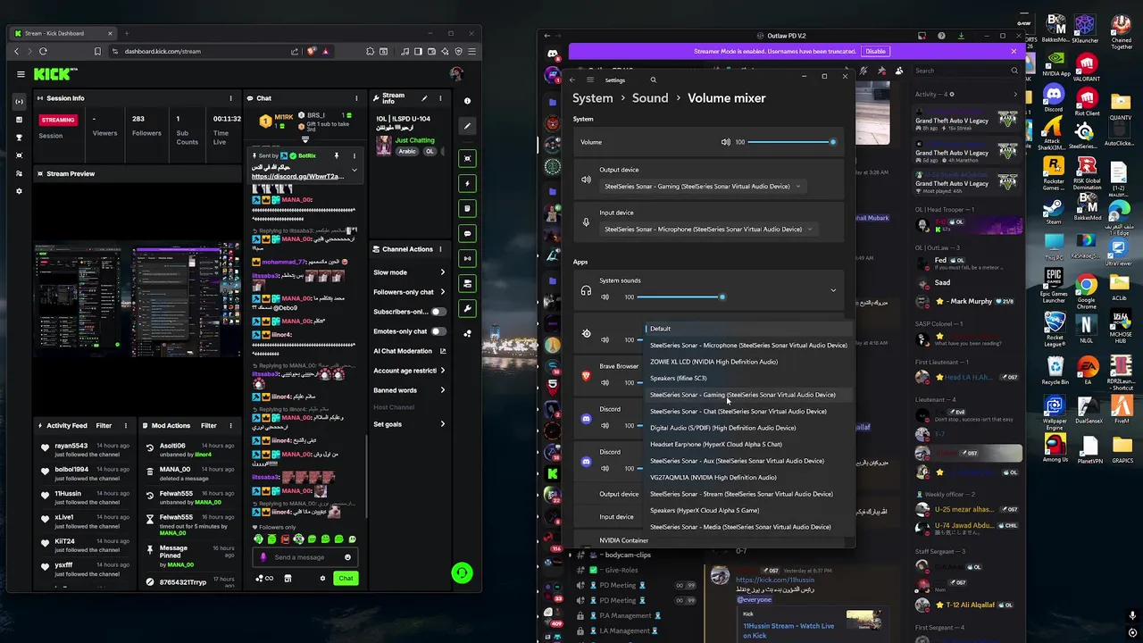Viewport: 1143px width, 643px height.
Task: Click the Send a message input field
Action: click(305, 557)
